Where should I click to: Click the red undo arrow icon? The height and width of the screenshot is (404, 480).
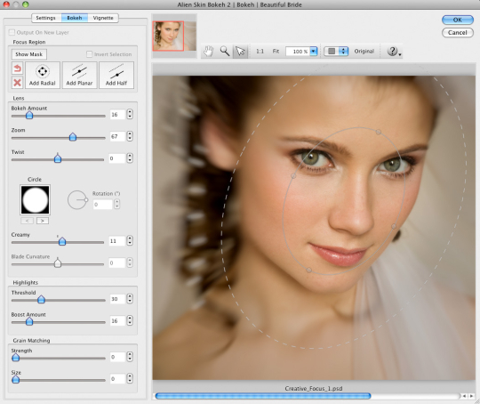(17, 68)
